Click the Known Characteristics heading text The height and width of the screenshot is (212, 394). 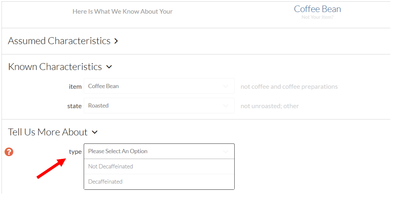[x=55, y=67]
